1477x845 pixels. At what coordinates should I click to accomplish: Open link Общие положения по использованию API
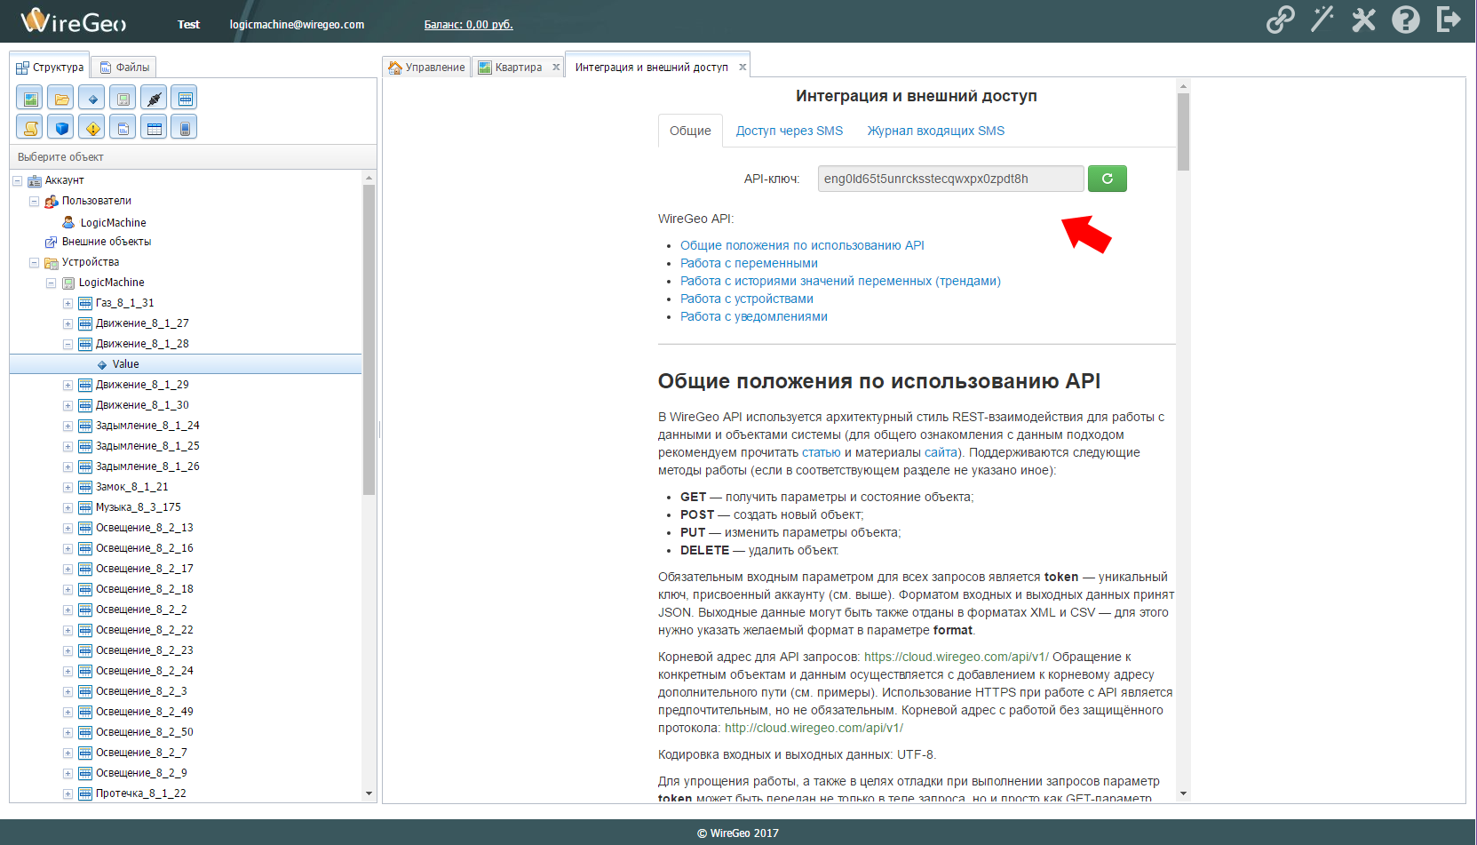pyautogui.click(x=802, y=245)
